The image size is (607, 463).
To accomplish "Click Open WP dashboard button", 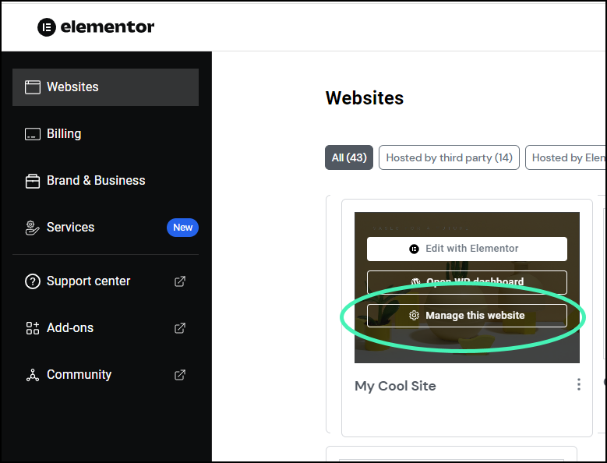I will coord(467,282).
